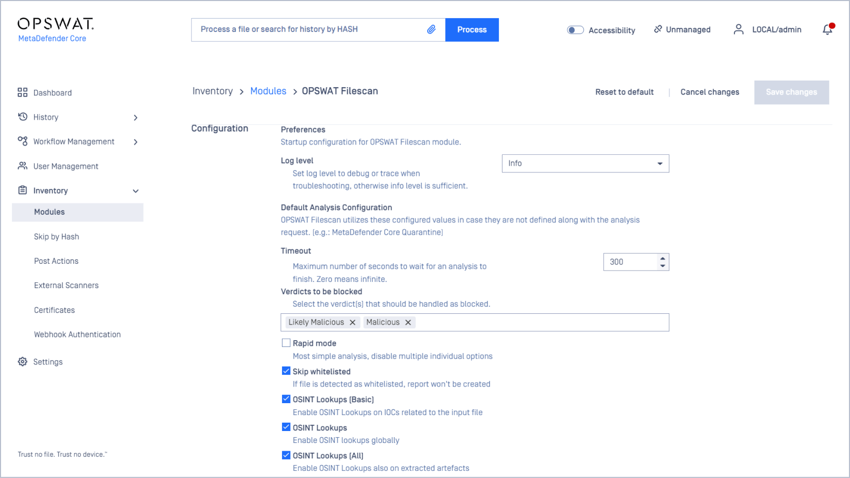Expand the History submenu chevron
Viewport: 850px width, 478px height.
135,118
